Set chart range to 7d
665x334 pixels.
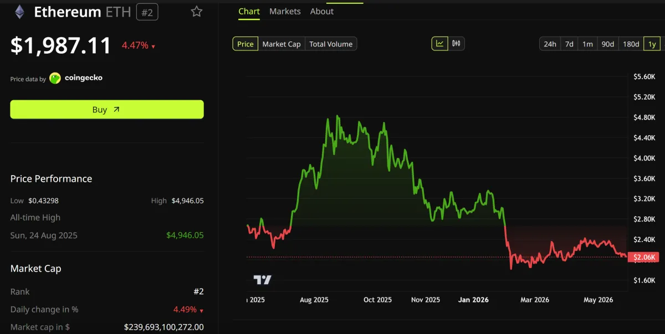click(x=569, y=44)
